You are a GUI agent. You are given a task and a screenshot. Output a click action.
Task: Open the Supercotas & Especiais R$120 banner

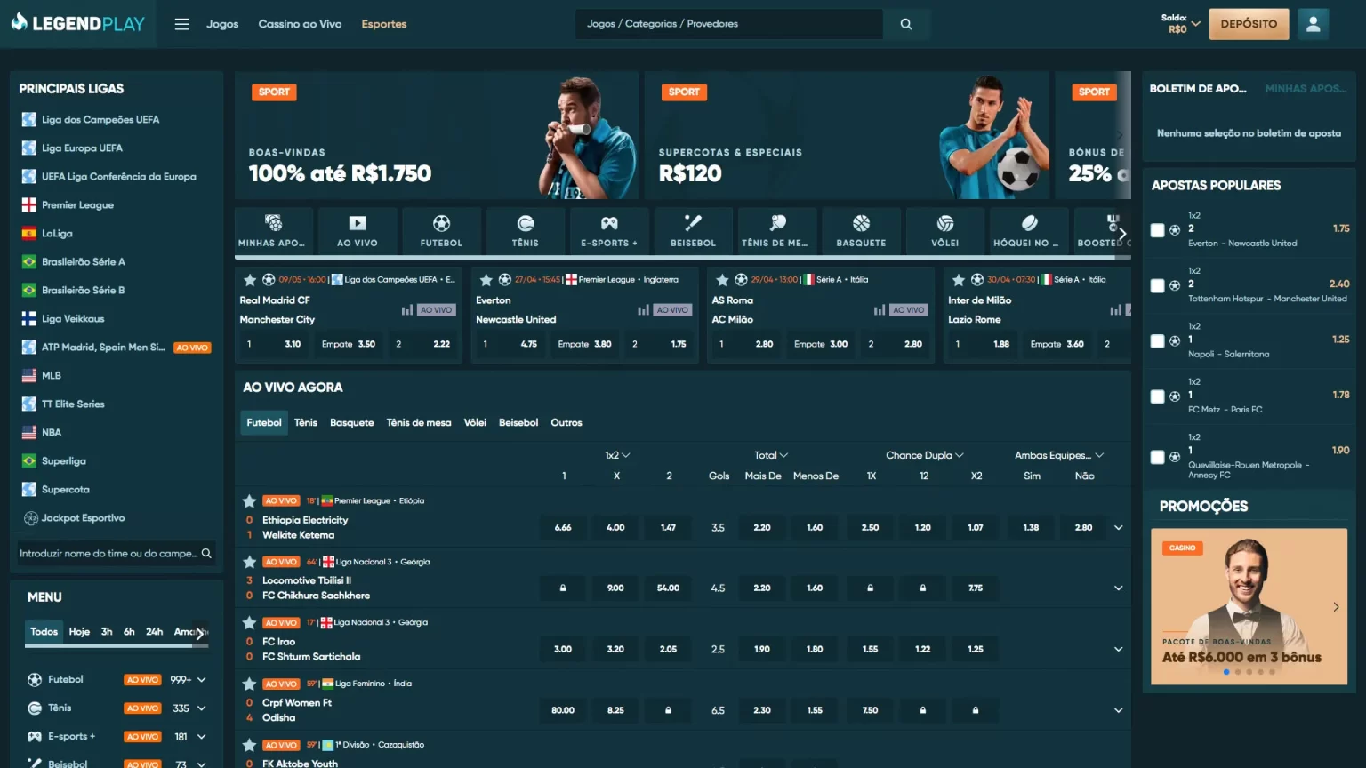tap(846, 135)
